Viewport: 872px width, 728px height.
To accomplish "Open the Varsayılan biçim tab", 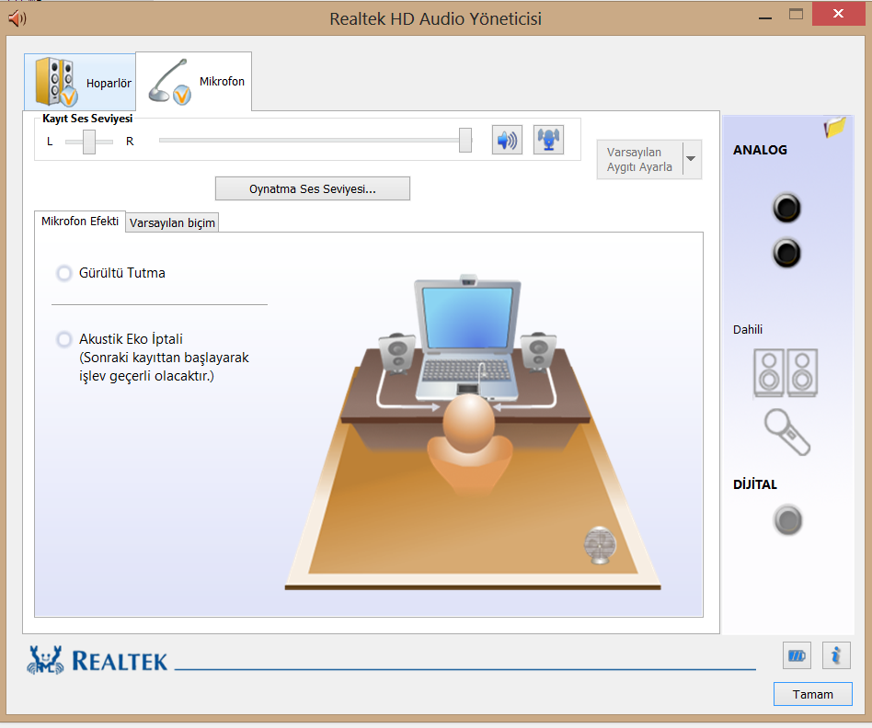I will tap(172, 222).
